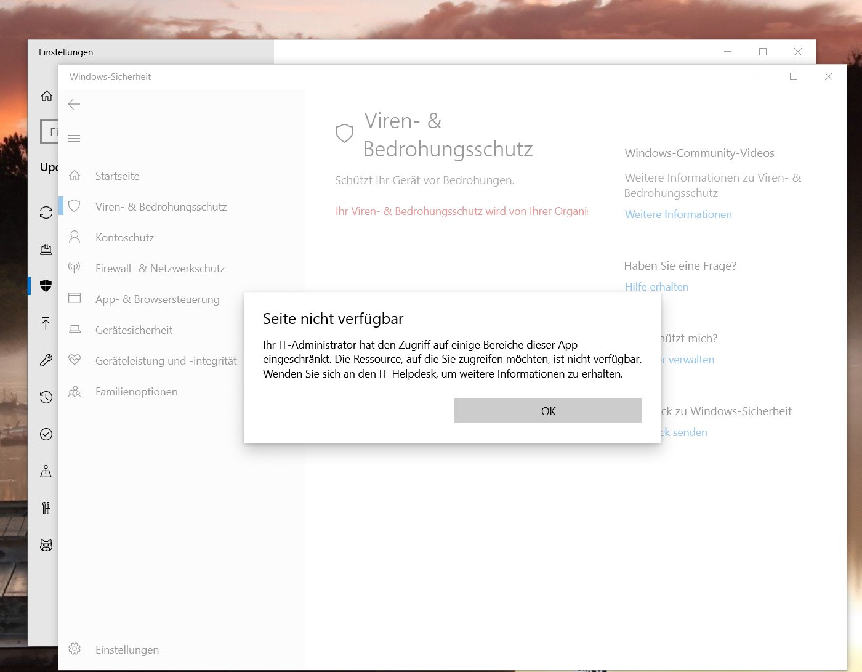Screen dimensions: 862x672
Task: Select Startseite label in the sidebar
Action: (x=118, y=176)
